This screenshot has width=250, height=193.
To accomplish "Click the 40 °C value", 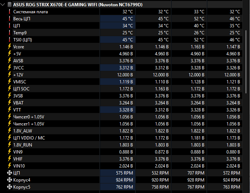I will click(x=199, y=26).
